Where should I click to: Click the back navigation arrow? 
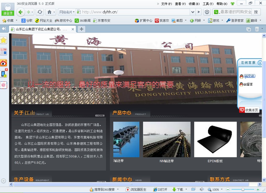click(x=21, y=12)
